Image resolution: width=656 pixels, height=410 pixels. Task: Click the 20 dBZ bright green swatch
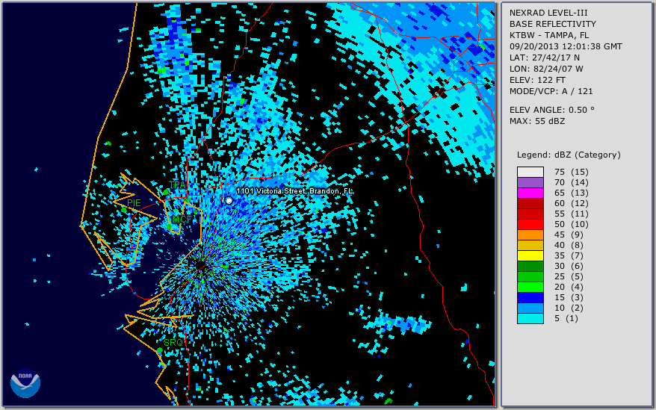point(530,287)
